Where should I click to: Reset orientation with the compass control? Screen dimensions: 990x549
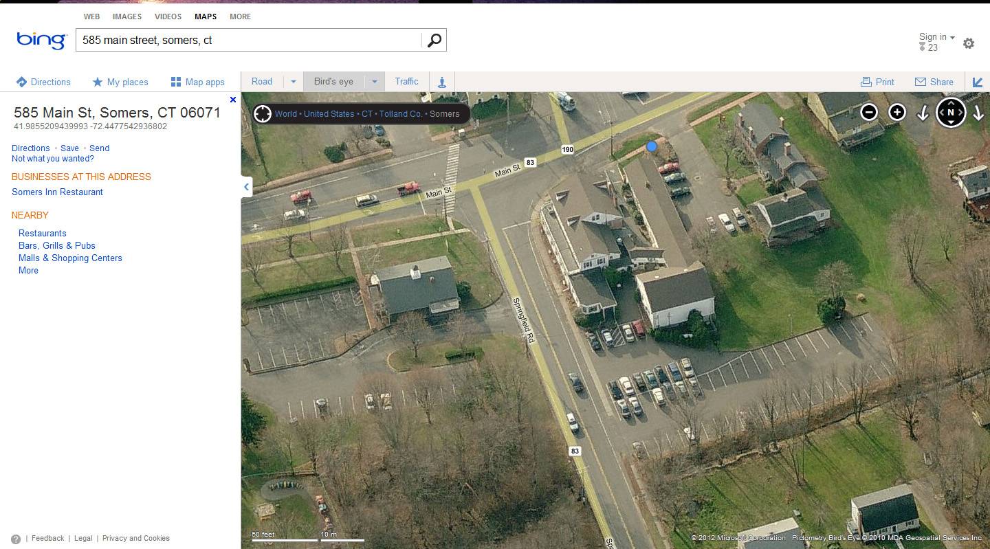coord(951,112)
